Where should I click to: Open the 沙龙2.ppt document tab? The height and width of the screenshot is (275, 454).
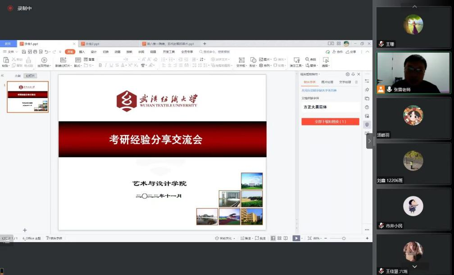coord(92,44)
